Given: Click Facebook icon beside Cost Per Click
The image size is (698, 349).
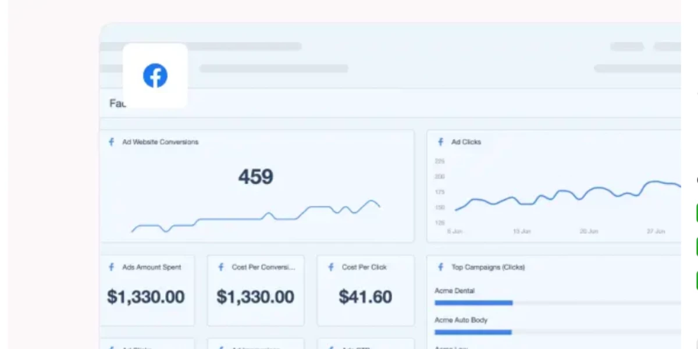Looking at the screenshot, I should coord(331,268).
